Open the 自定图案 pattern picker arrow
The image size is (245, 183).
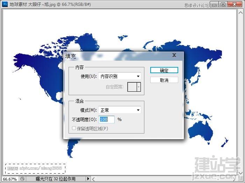pos(139,87)
